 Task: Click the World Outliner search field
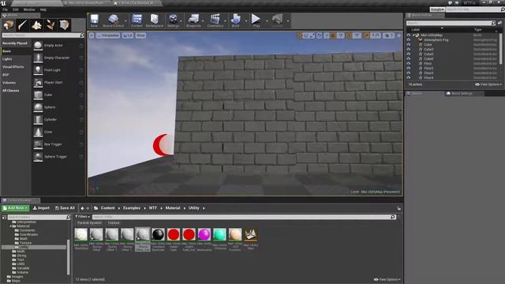pyautogui.click(x=451, y=23)
